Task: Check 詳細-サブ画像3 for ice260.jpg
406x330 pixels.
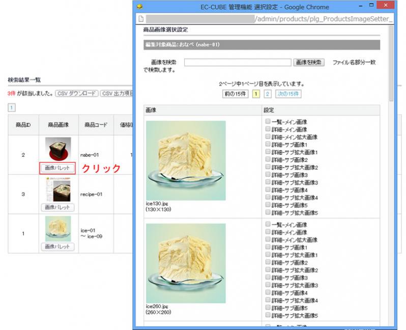Action: pos(268,277)
